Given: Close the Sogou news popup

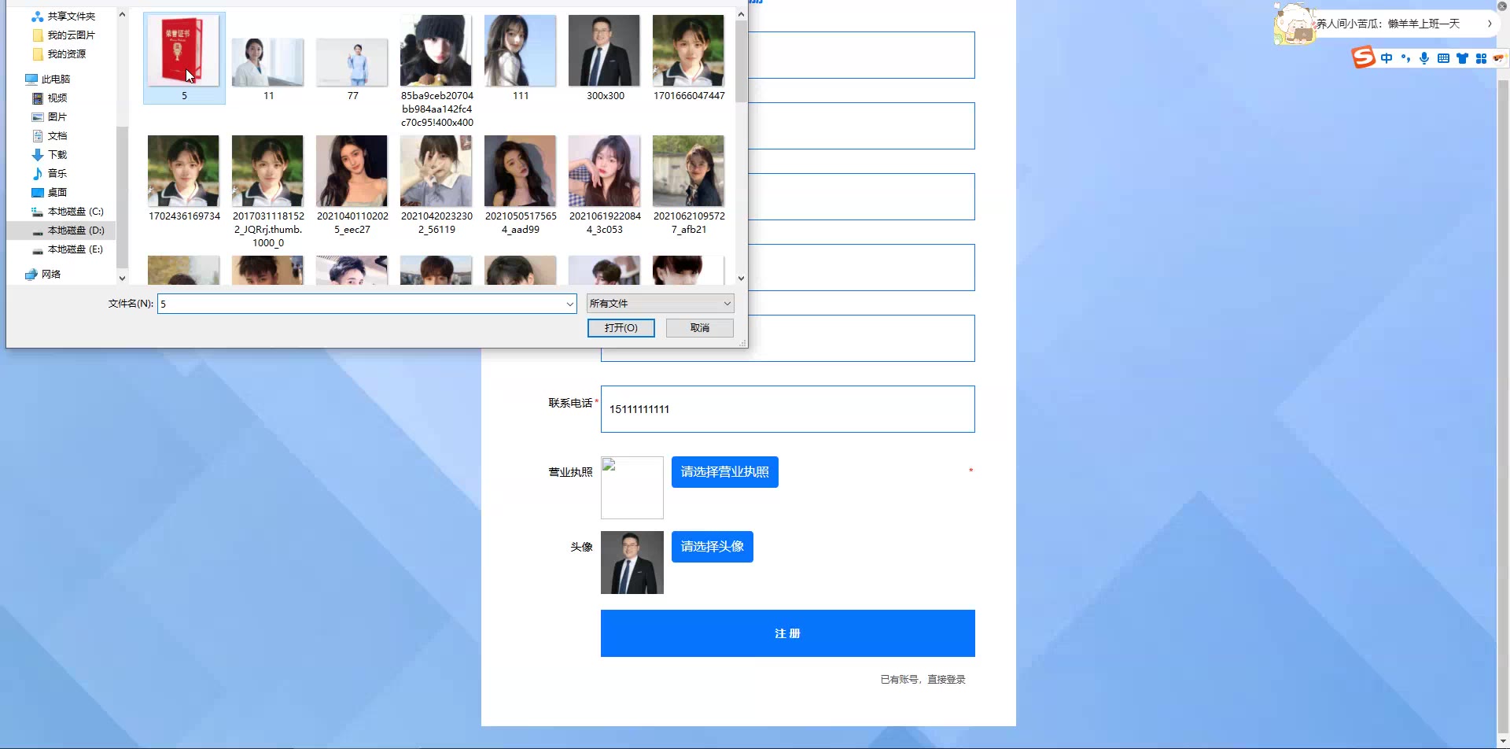Looking at the screenshot, I should [1501, 6].
